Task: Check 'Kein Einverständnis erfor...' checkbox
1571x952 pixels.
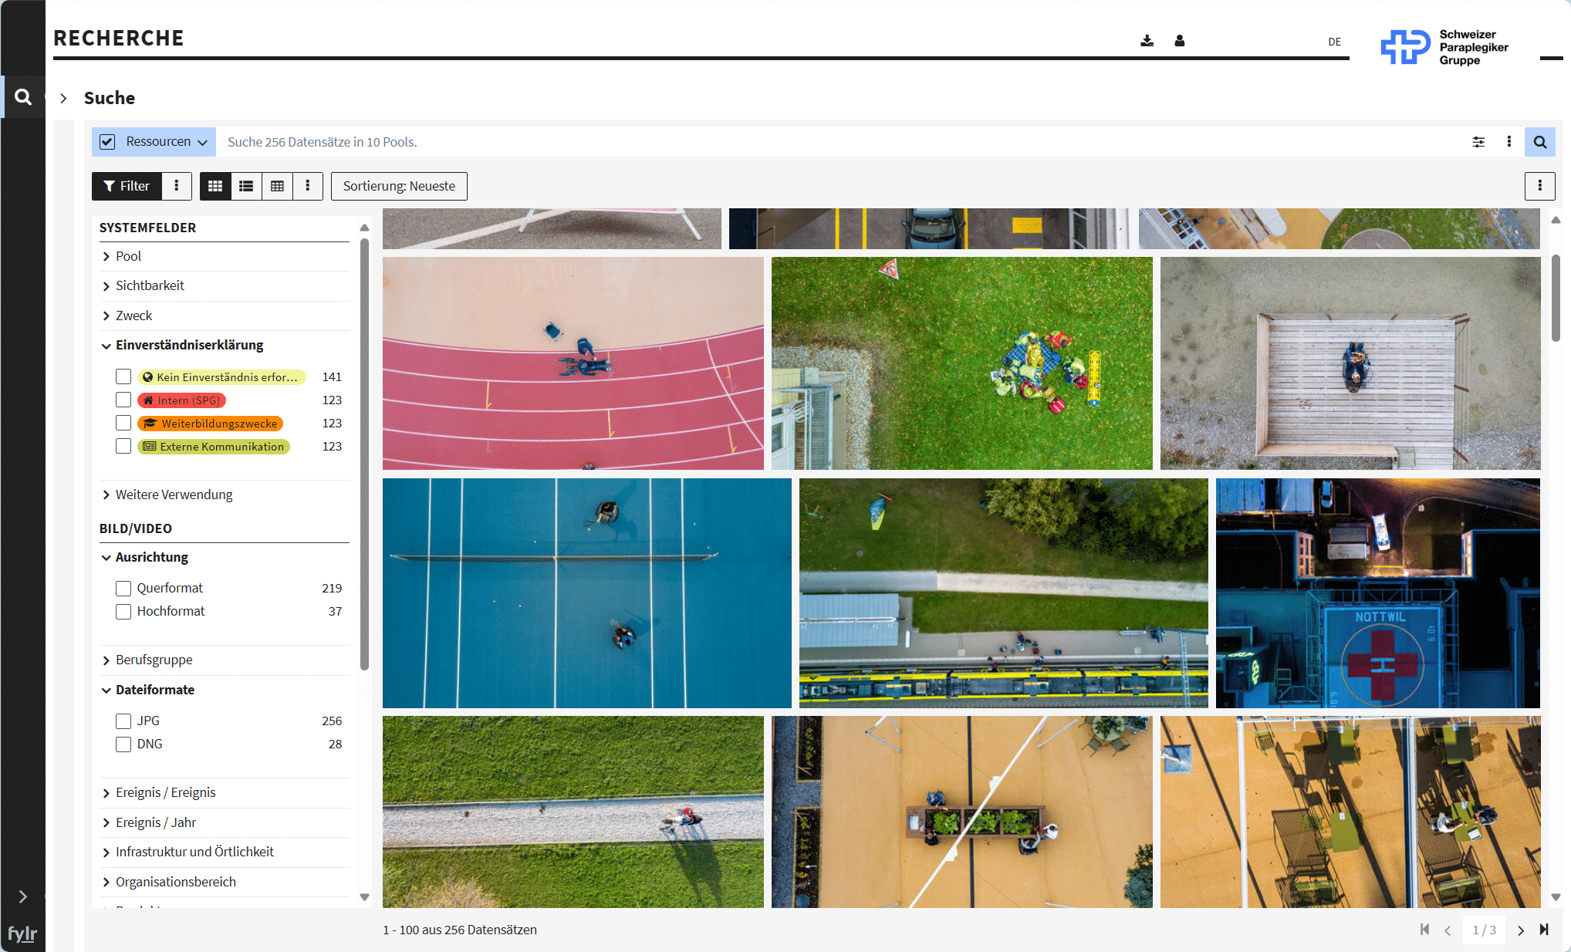Action: [123, 376]
